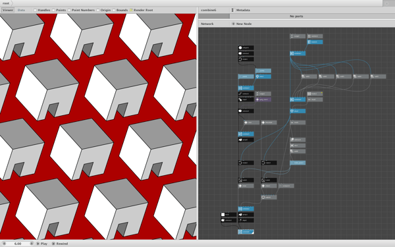The height and width of the screenshot is (247, 395).
Task: Select the grey compare node
Action: point(286,186)
